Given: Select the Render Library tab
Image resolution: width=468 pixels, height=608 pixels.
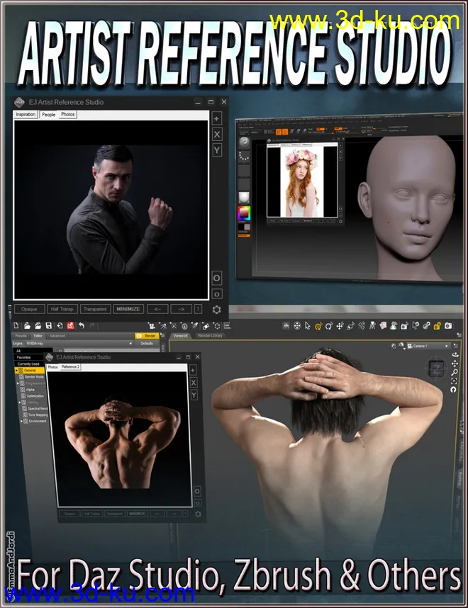Looking at the screenshot, I should click(211, 336).
